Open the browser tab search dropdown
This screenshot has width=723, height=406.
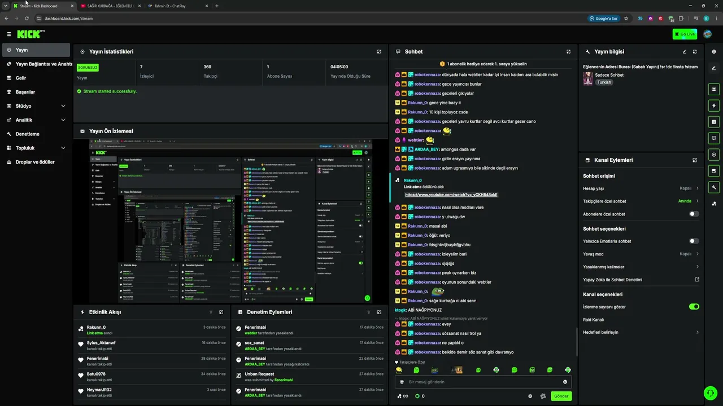pyautogui.click(x=5, y=6)
